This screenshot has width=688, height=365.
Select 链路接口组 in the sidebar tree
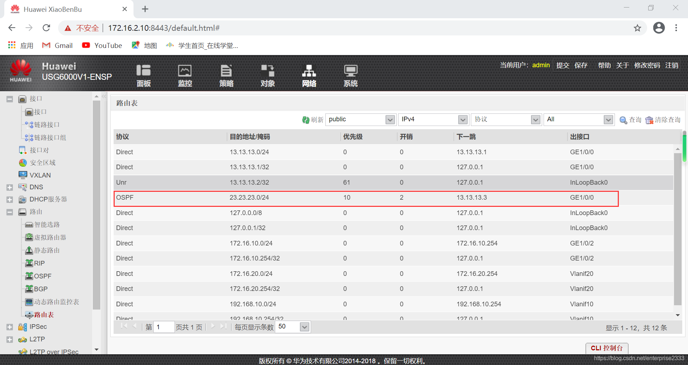click(x=50, y=137)
